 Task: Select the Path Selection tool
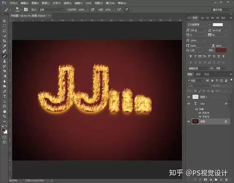[x=4, y=101]
